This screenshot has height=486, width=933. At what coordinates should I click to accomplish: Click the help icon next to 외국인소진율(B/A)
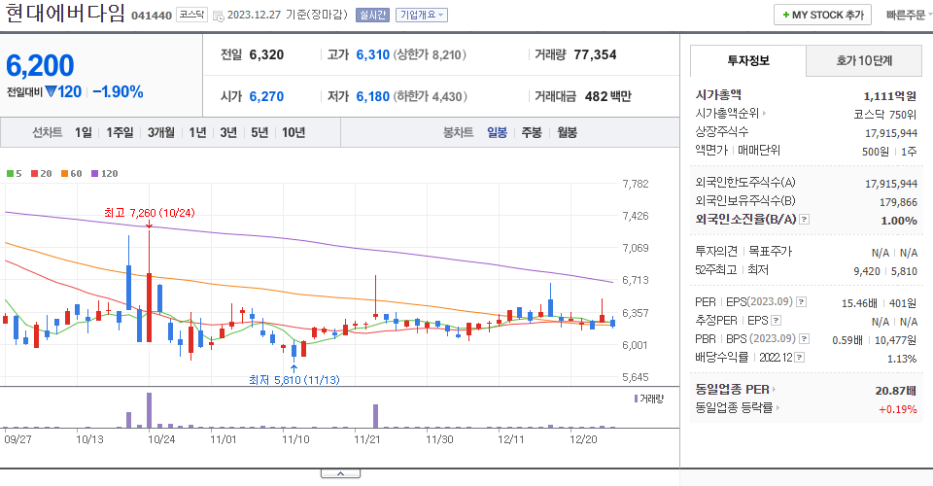pyautogui.click(x=804, y=220)
